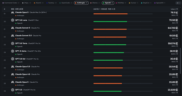Click the # rank column header

coord(4,9)
